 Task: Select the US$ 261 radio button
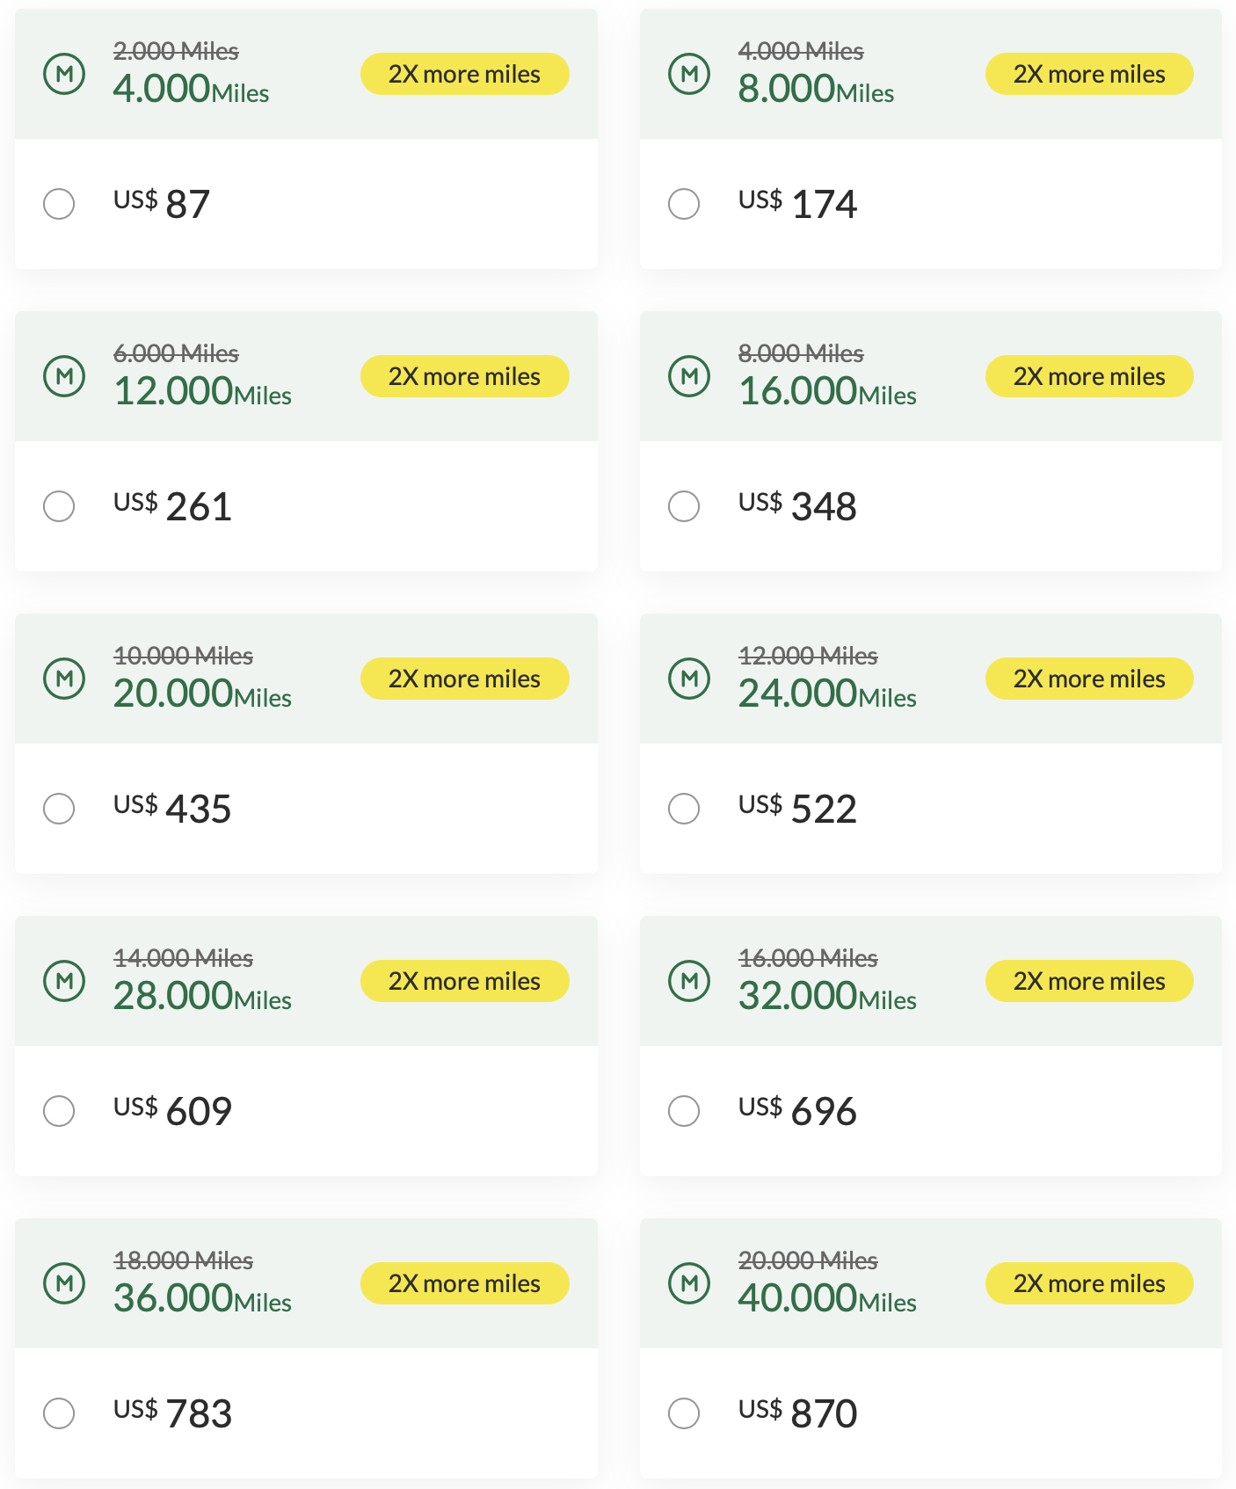pyautogui.click(x=58, y=506)
